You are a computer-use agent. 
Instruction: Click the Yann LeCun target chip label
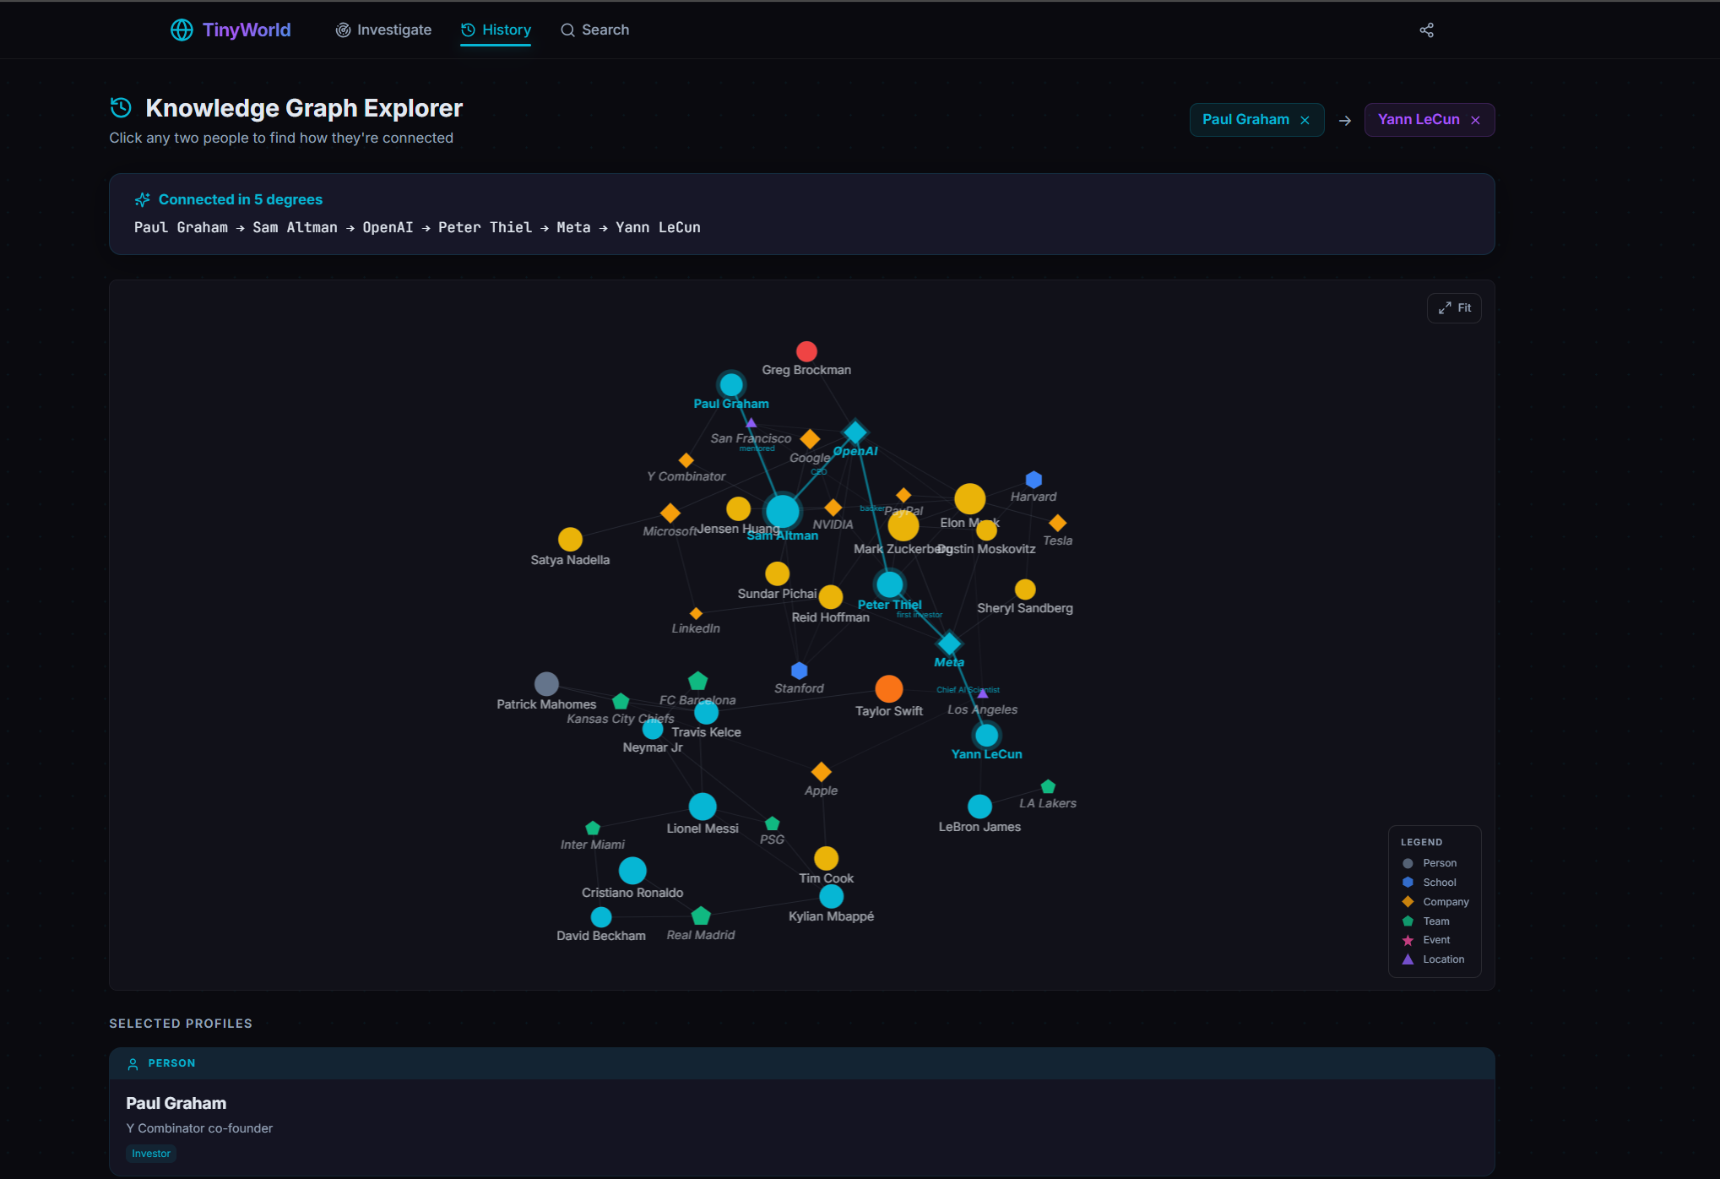coord(1419,120)
